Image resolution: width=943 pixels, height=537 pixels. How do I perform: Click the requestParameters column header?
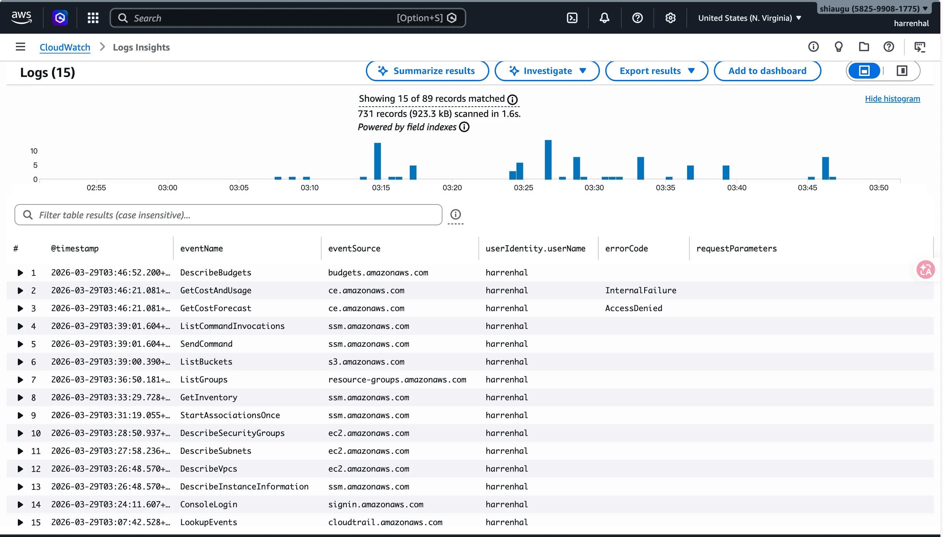pos(736,249)
